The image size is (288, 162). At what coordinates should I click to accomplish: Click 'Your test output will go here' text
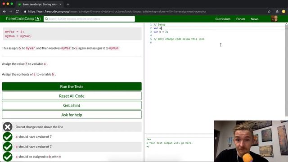(x=171, y=143)
